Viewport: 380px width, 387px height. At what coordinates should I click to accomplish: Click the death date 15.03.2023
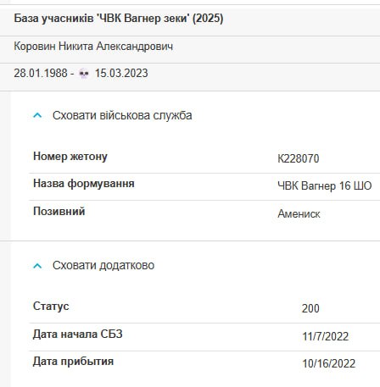(121, 74)
